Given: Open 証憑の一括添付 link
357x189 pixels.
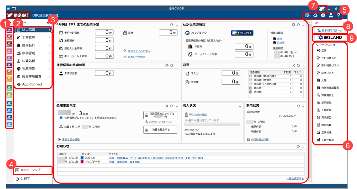Looking at the screenshot, I should click(x=137, y=57).
